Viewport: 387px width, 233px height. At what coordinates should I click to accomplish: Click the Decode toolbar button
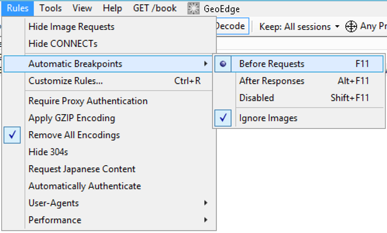(230, 26)
